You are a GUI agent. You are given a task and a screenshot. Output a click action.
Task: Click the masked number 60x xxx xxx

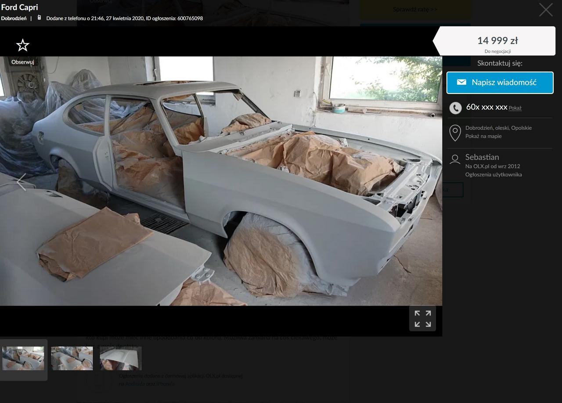click(486, 107)
